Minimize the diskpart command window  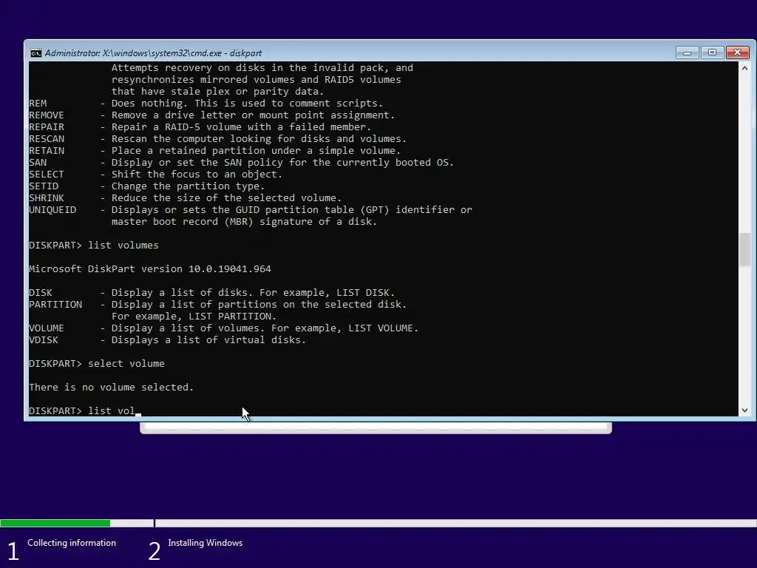687,53
